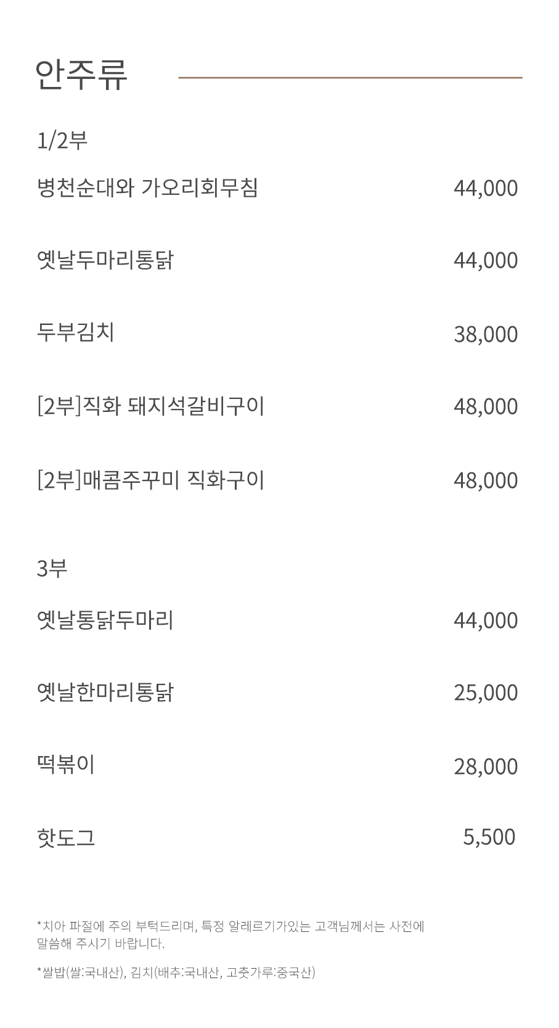This screenshot has height=1028, width=559.
Task: Click the 5,500 price
Action: (x=489, y=837)
